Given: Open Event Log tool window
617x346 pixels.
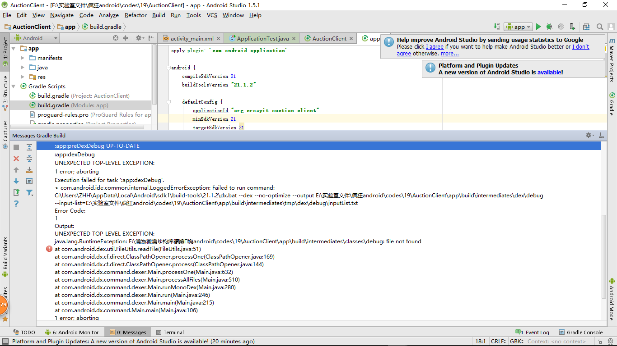Looking at the screenshot, I should click(532, 332).
